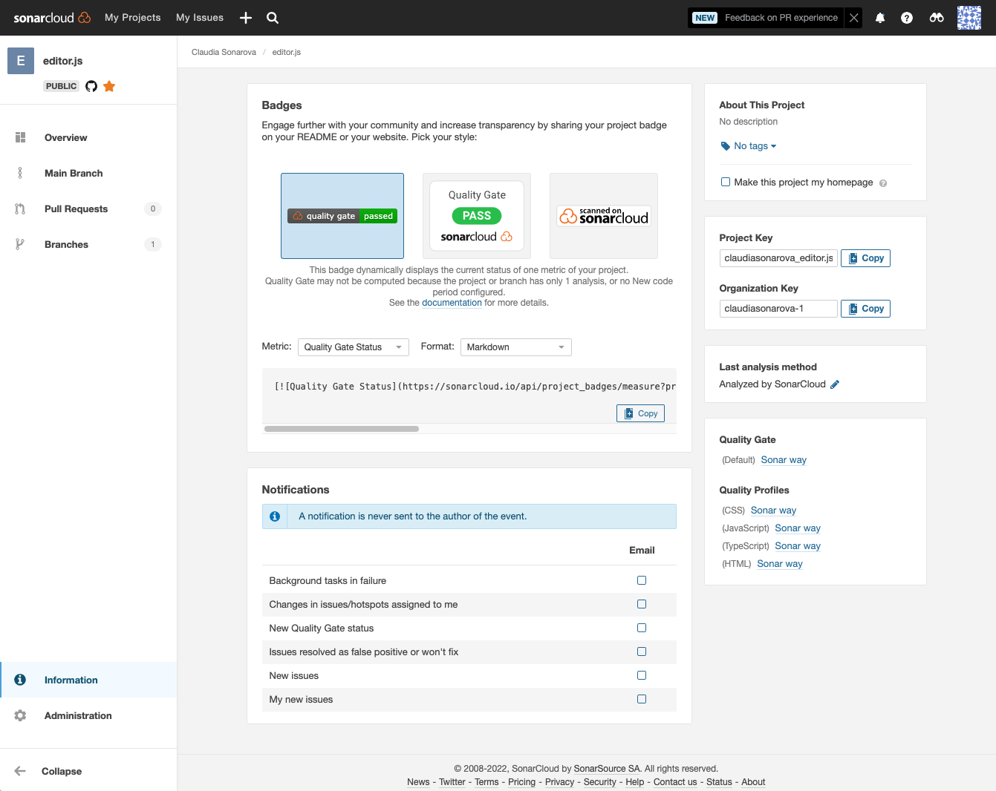Image resolution: width=996 pixels, height=791 pixels.
Task: Open the search magnifier
Action: [x=273, y=18]
